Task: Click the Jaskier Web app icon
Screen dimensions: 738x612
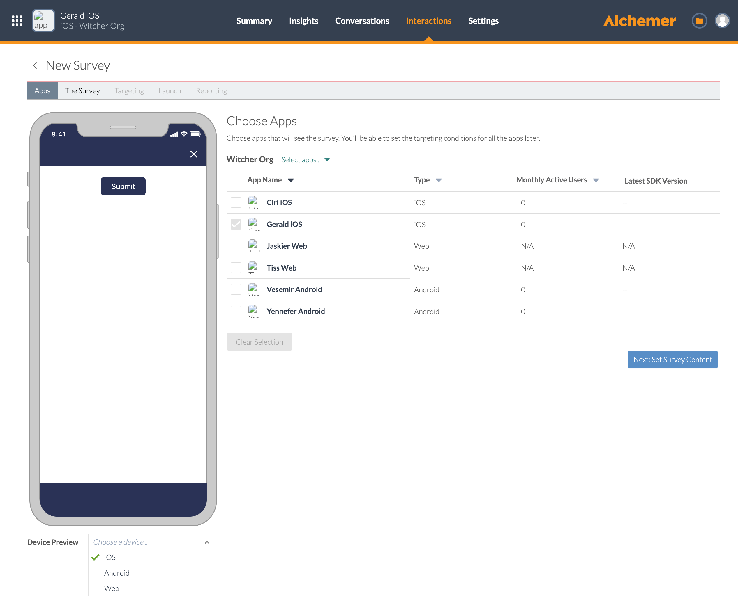Action: point(253,245)
